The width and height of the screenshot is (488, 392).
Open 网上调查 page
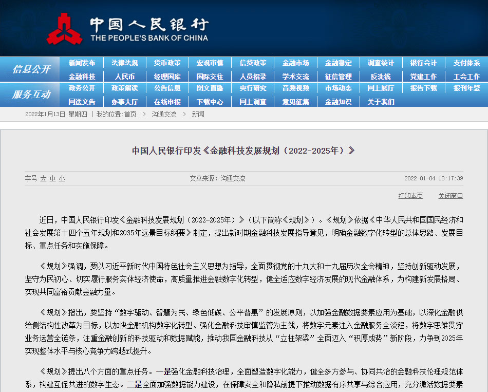[x=253, y=102]
